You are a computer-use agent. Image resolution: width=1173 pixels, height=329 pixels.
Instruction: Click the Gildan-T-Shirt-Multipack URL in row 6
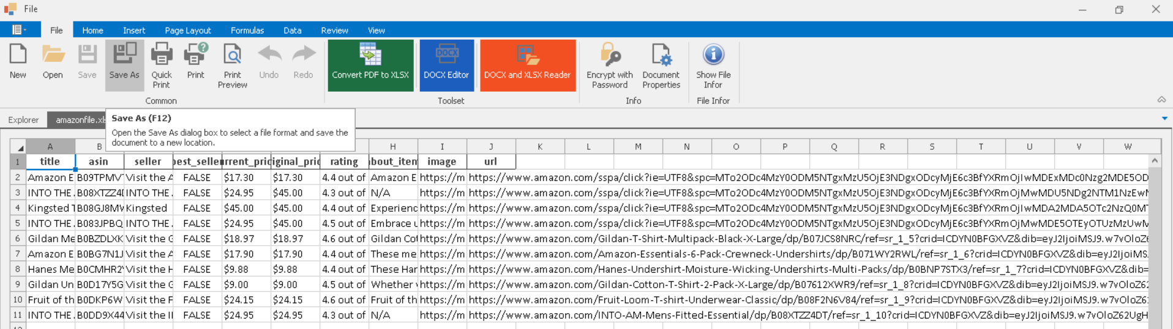(x=808, y=238)
